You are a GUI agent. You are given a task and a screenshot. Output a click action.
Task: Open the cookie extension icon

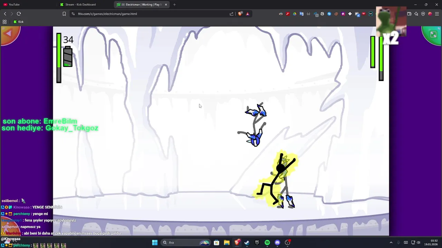pyautogui.click(x=336, y=14)
